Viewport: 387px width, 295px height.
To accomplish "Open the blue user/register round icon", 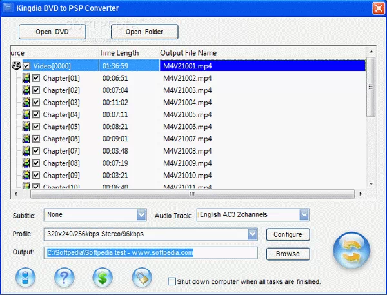I will (x=25, y=278).
